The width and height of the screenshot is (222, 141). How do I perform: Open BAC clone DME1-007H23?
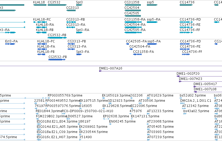(x=201, y=82)
